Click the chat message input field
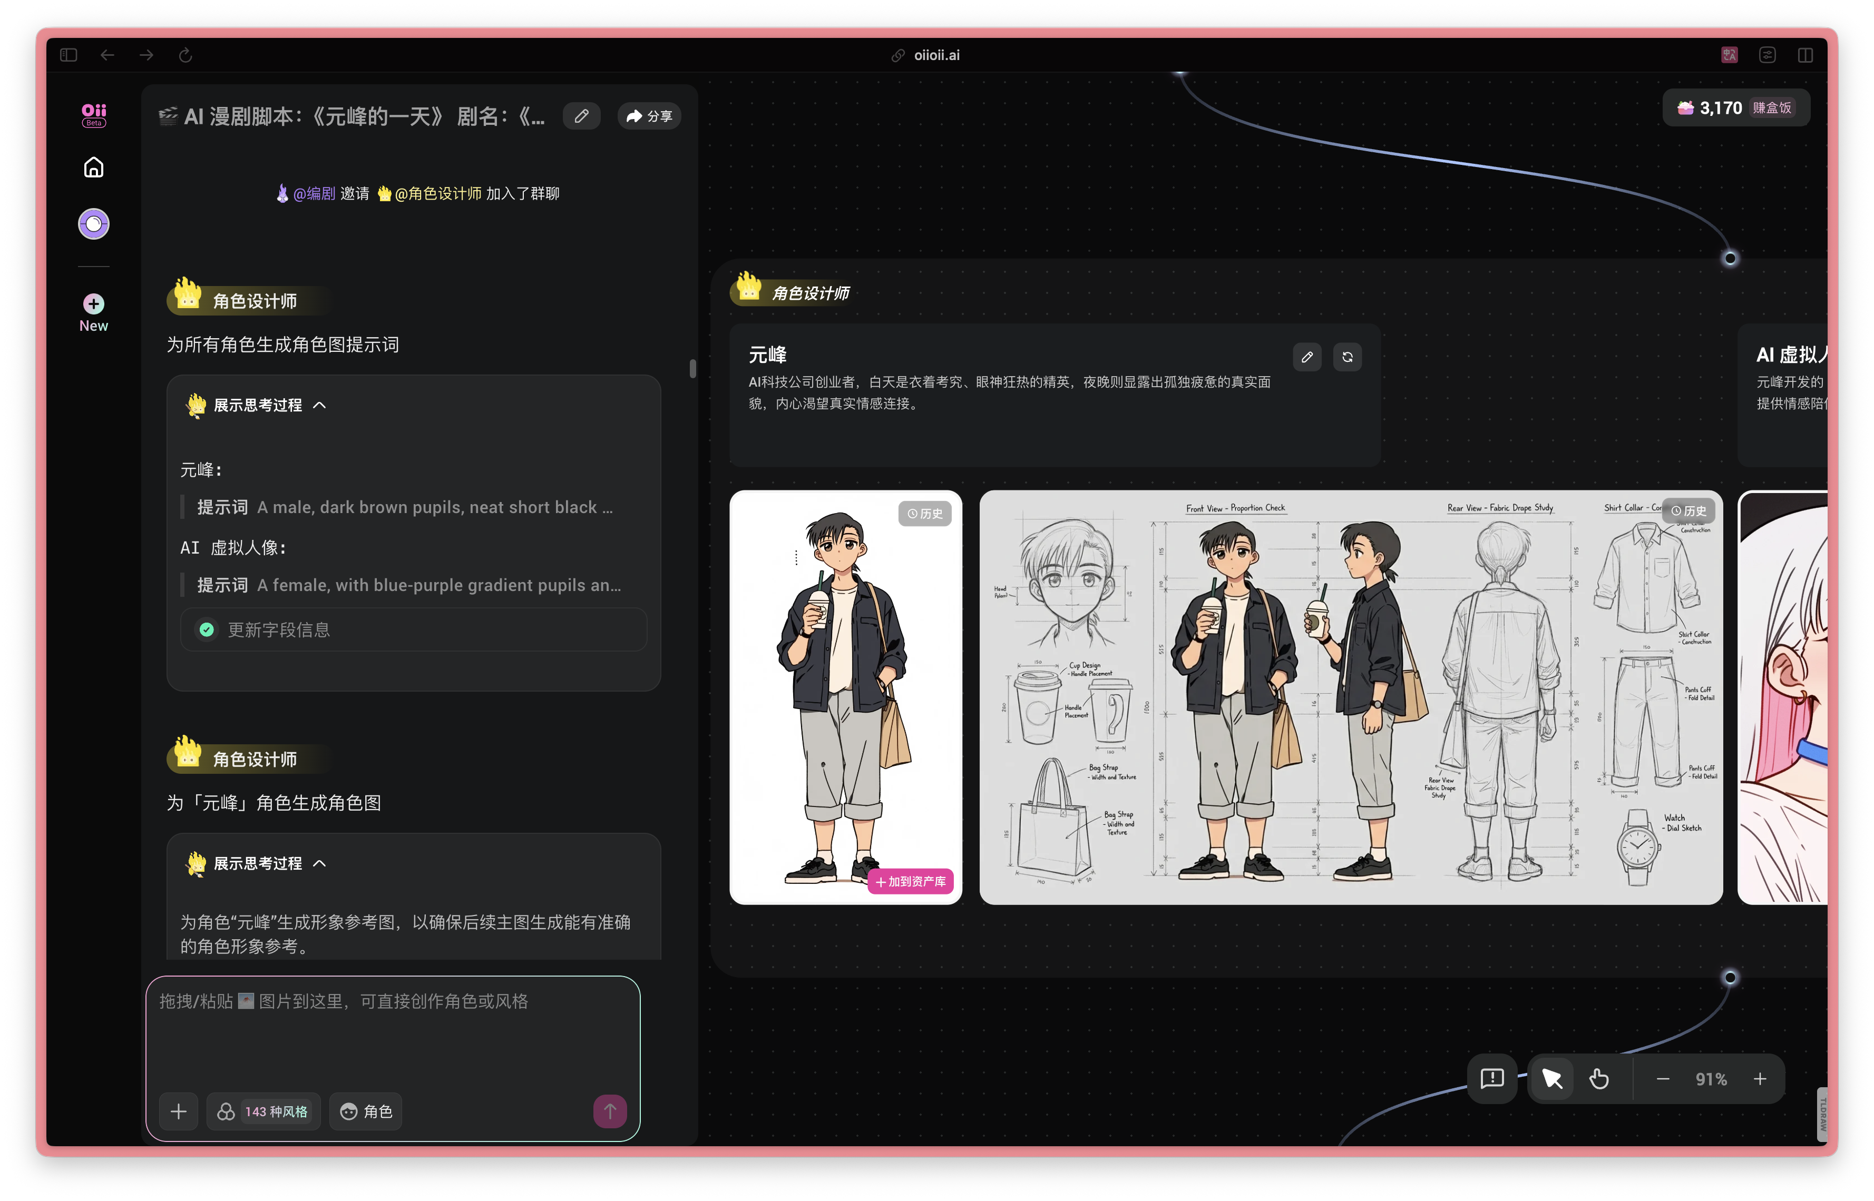The width and height of the screenshot is (1874, 1201). tap(393, 1029)
